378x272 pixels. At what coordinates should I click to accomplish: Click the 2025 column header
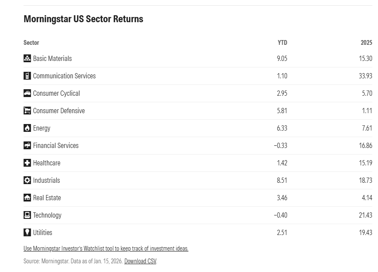[x=366, y=43]
